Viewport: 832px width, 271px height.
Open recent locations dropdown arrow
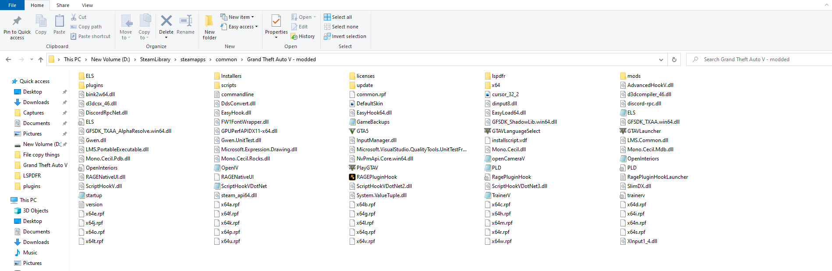[32, 59]
